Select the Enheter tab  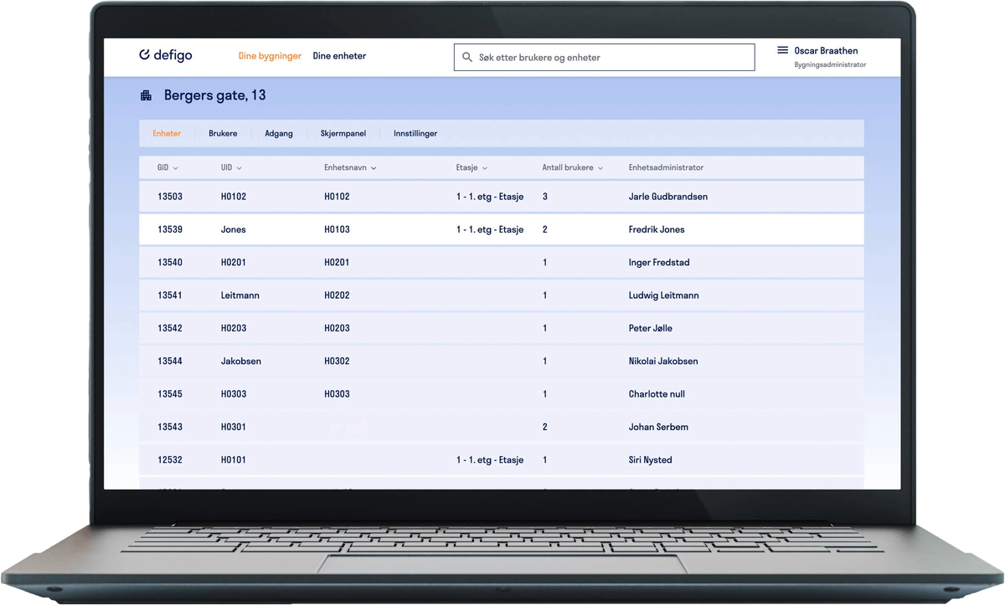[x=167, y=133]
